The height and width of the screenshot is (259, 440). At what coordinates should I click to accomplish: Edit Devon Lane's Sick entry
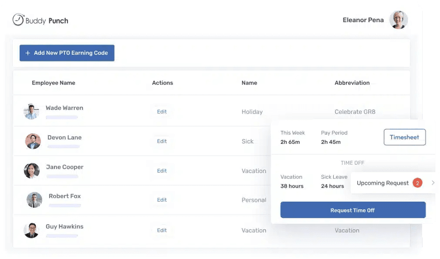[x=162, y=141]
